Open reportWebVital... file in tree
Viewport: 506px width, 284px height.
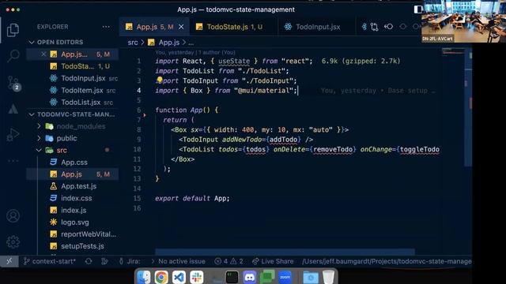[x=88, y=234]
